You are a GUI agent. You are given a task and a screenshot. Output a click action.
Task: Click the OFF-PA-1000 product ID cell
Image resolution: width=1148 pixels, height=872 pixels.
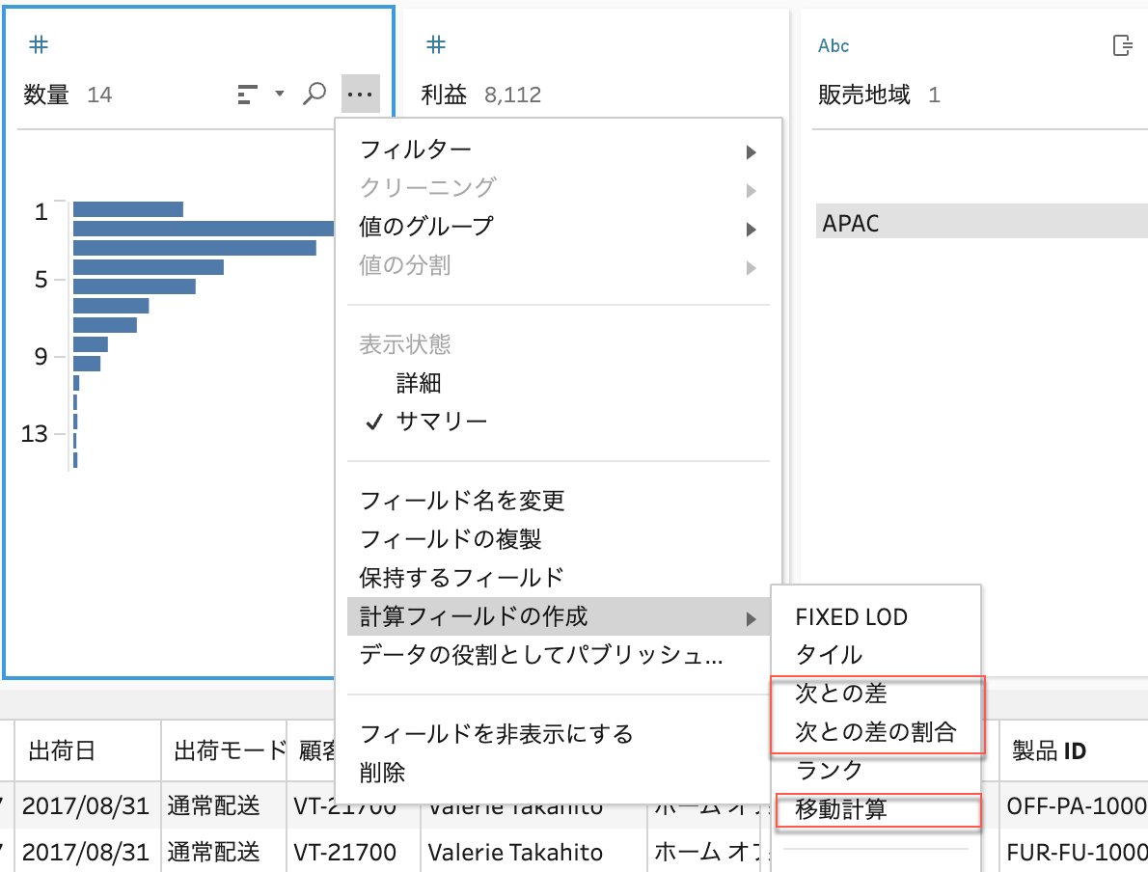(1074, 806)
